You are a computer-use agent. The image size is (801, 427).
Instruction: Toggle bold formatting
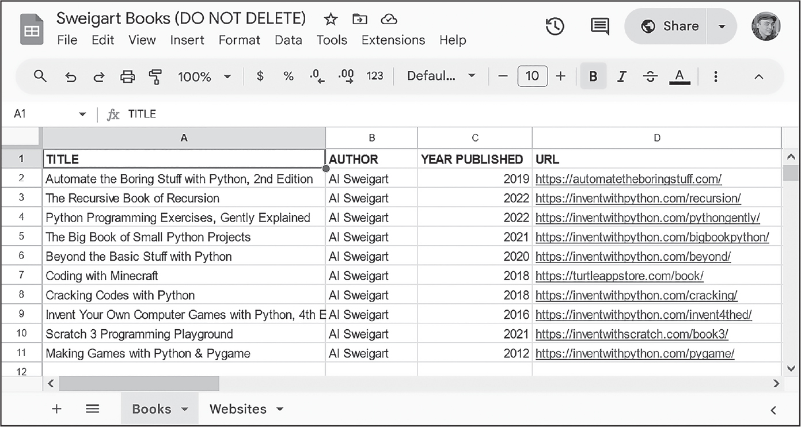(x=593, y=77)
